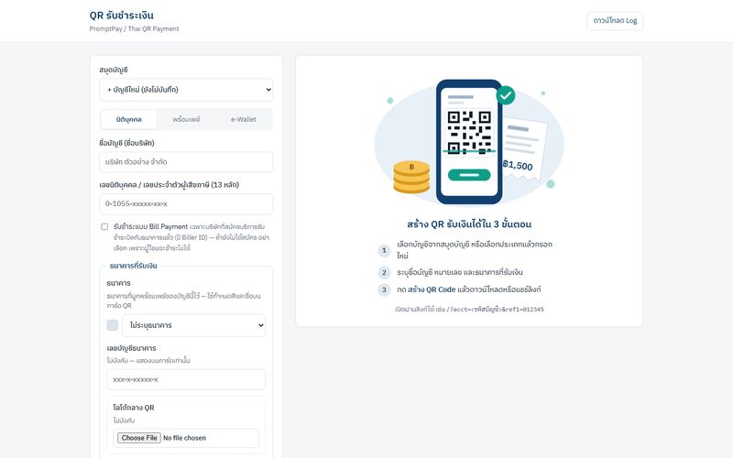Screen dimensions: 733x458
Task: Focus the ชื่อบัญชี company name field
Action: click(186, 162)
